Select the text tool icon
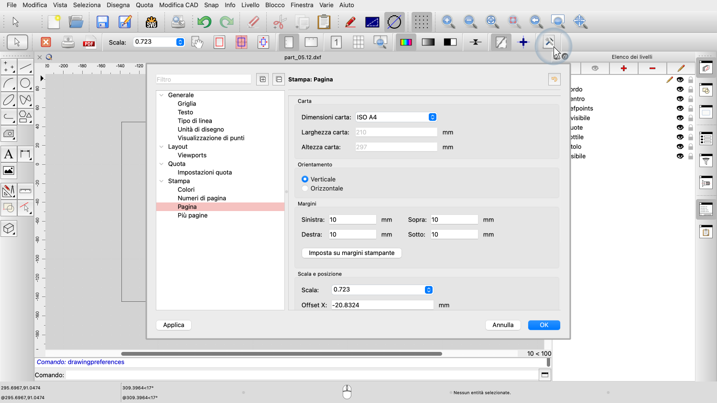Image resolution: width=717 pixels, height=403 pixels. click(9, 154)
